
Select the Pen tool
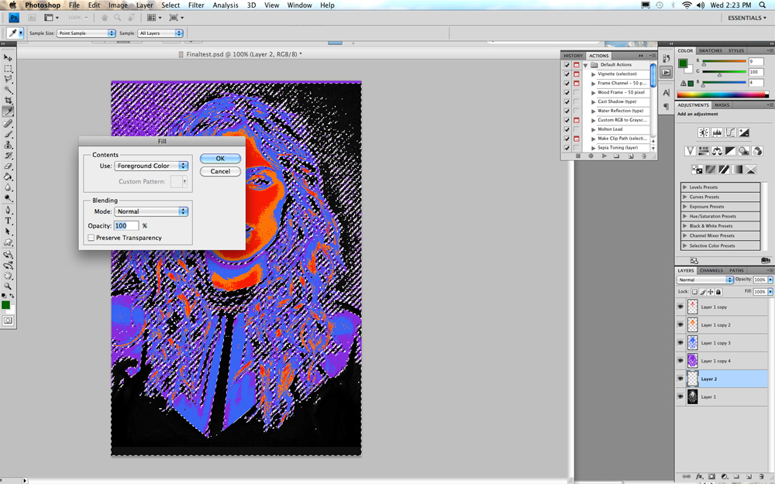[8, 210]
